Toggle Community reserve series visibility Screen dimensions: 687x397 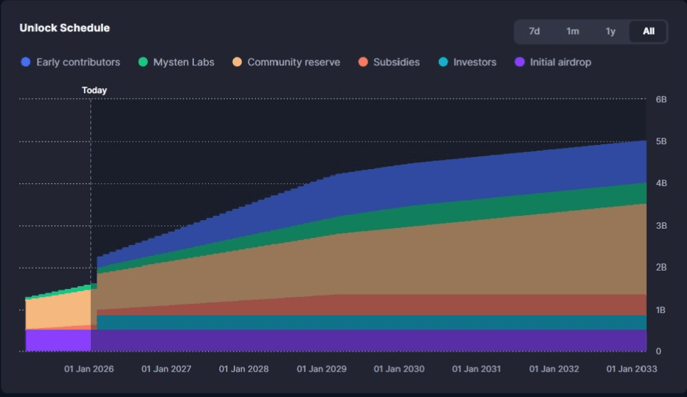click(x=293, y=62)
